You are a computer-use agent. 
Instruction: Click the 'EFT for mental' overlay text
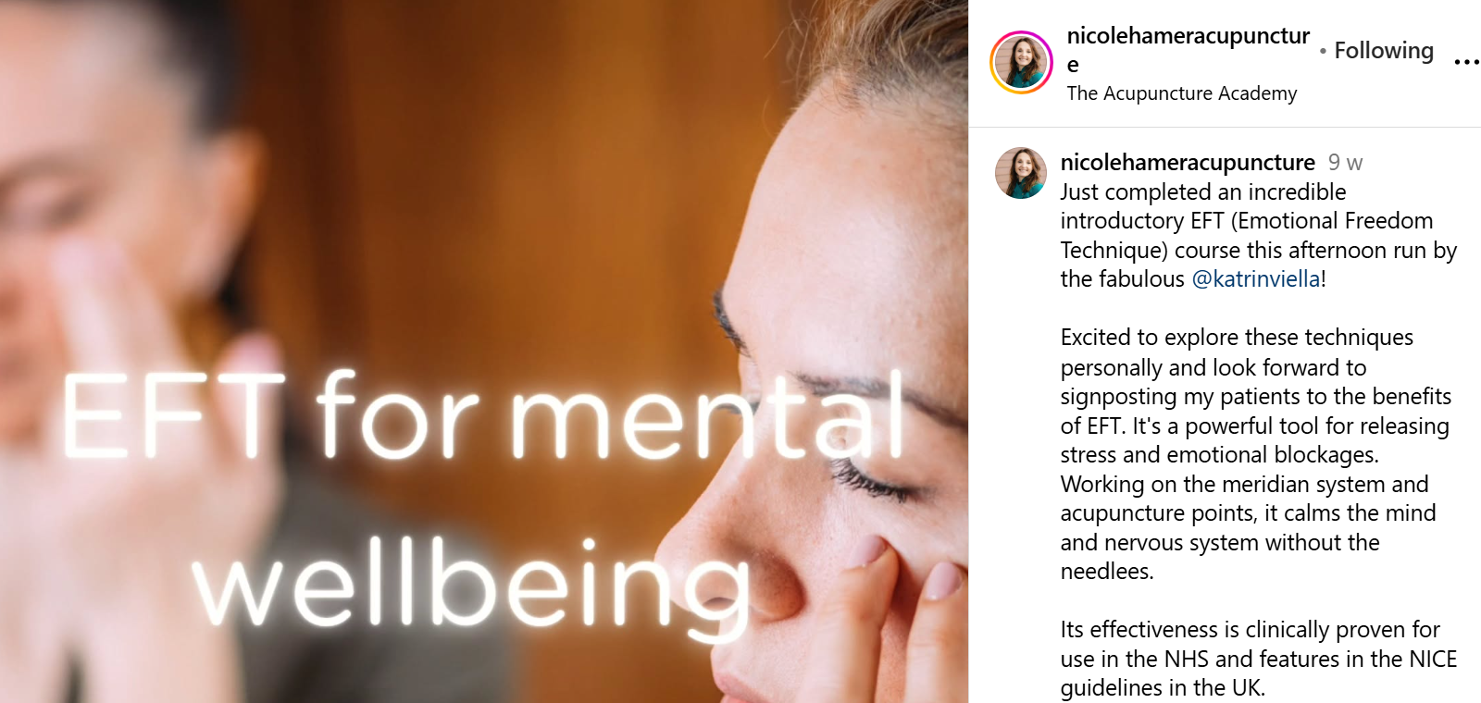[x=483, y=415]
